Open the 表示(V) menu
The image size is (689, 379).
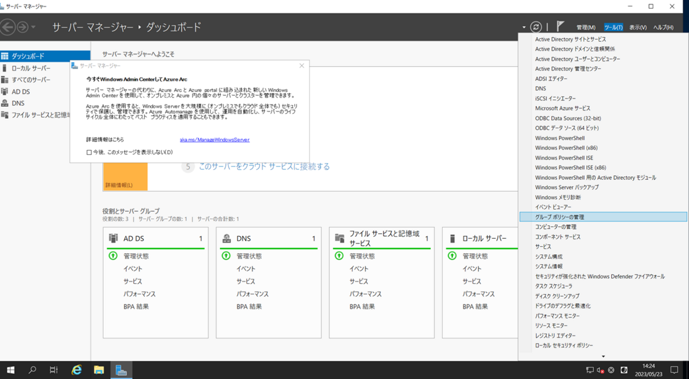(637, 28)
